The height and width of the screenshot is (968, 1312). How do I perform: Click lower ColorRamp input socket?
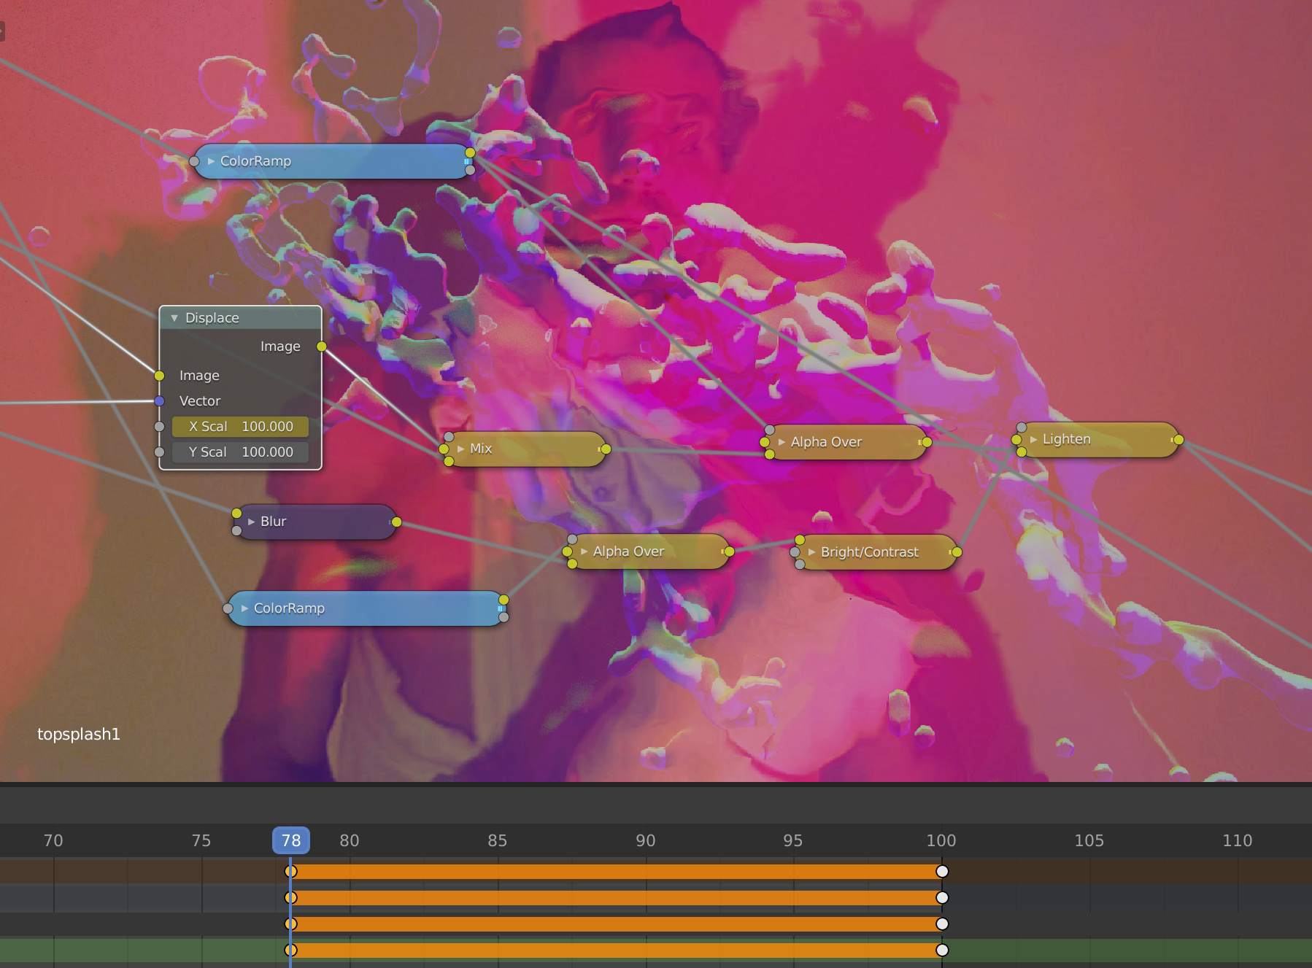(x=228, y=608)
